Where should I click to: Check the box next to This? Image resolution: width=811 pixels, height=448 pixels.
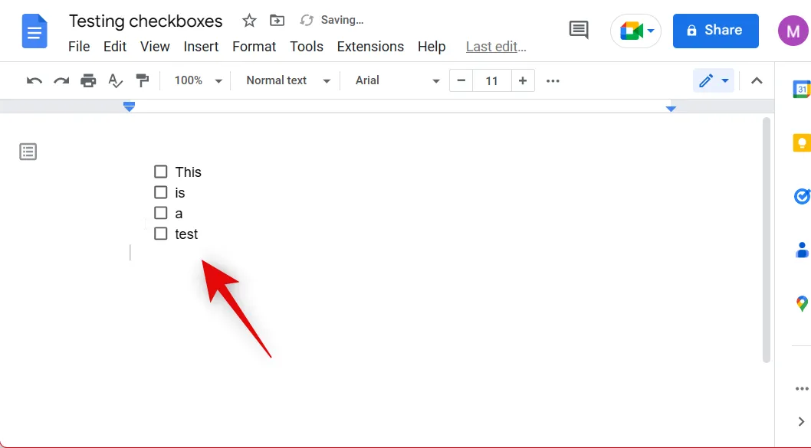161,172
